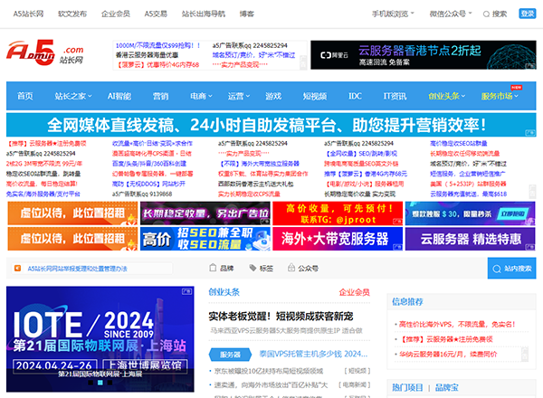Open the 短视频 nav item
Screen dimensions: 543x398
(x=315, y=96)
